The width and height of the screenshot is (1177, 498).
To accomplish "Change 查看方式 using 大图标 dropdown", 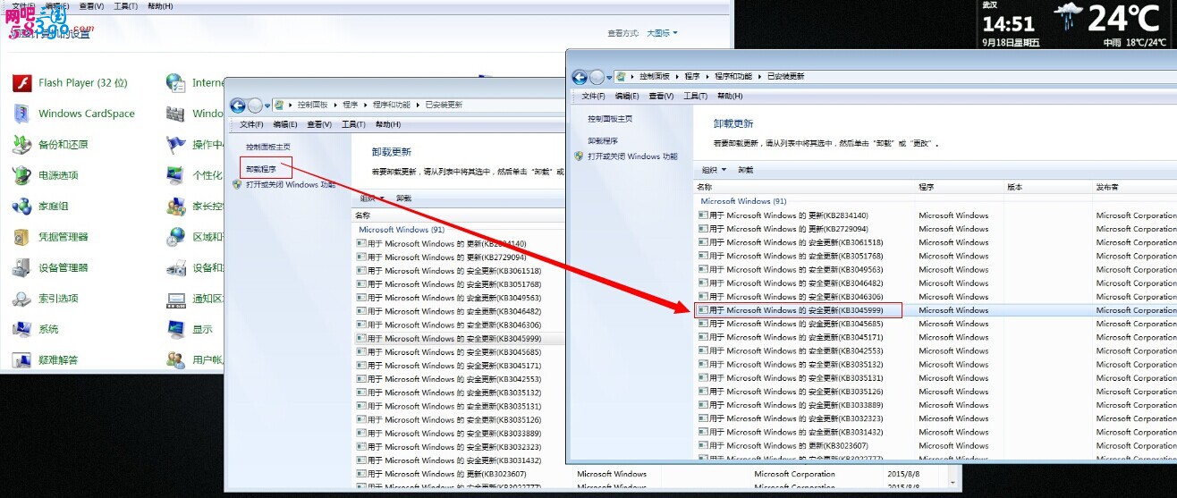I will tap(661, 33).
